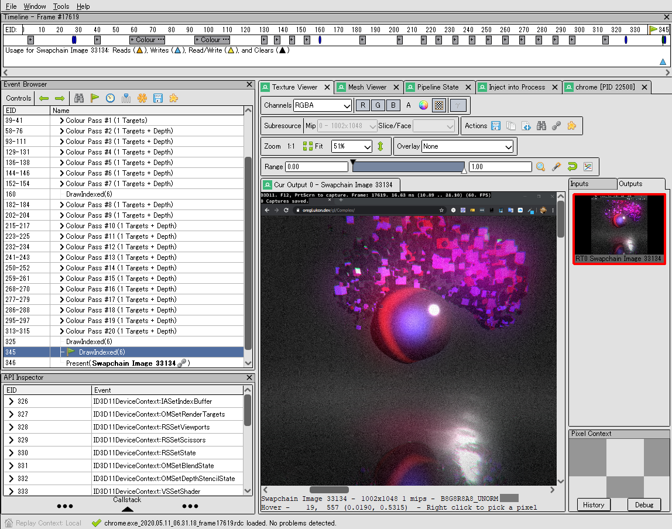672x529 pixels.
Task: Select the pixel picker eyedropper near the Range slider
Action: tap(556, 167)
